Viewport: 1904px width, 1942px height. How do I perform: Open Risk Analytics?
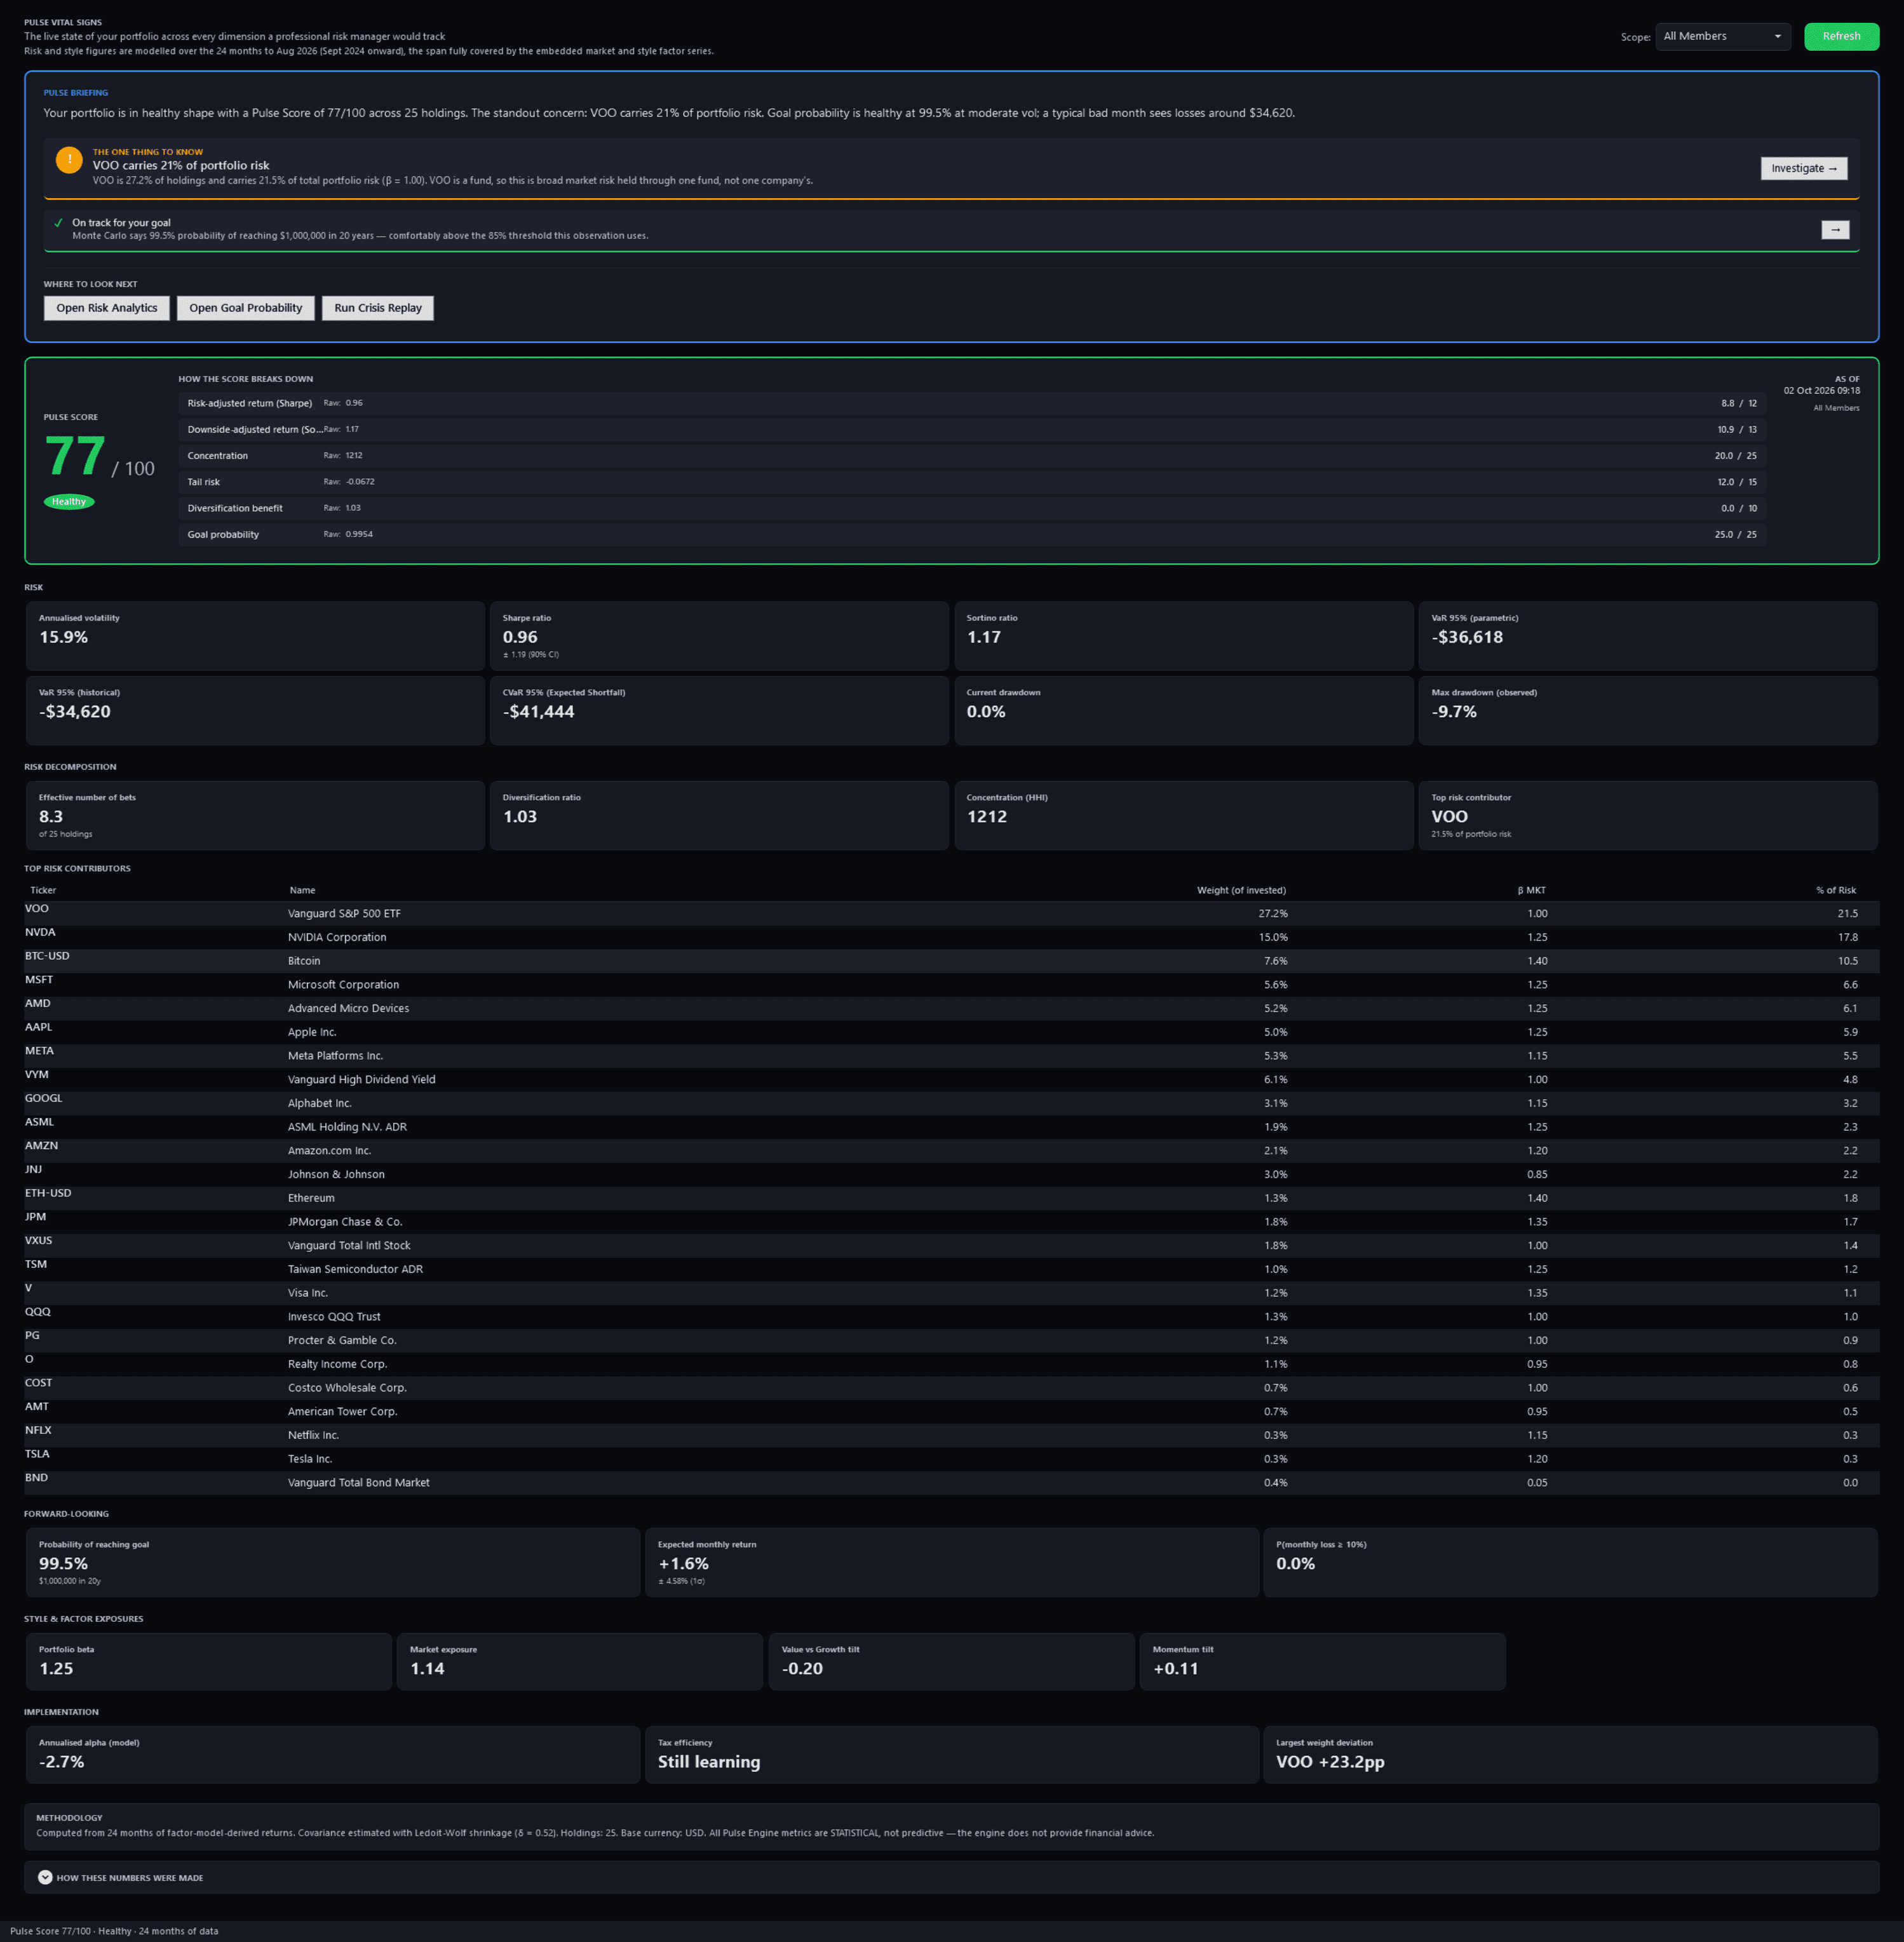tap(107, 308)
